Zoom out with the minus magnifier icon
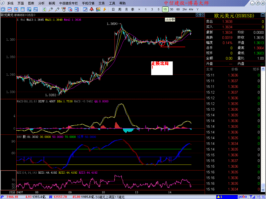 click(57, 9)
